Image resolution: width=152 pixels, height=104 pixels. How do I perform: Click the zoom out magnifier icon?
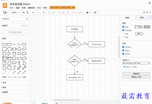[28, 12]
